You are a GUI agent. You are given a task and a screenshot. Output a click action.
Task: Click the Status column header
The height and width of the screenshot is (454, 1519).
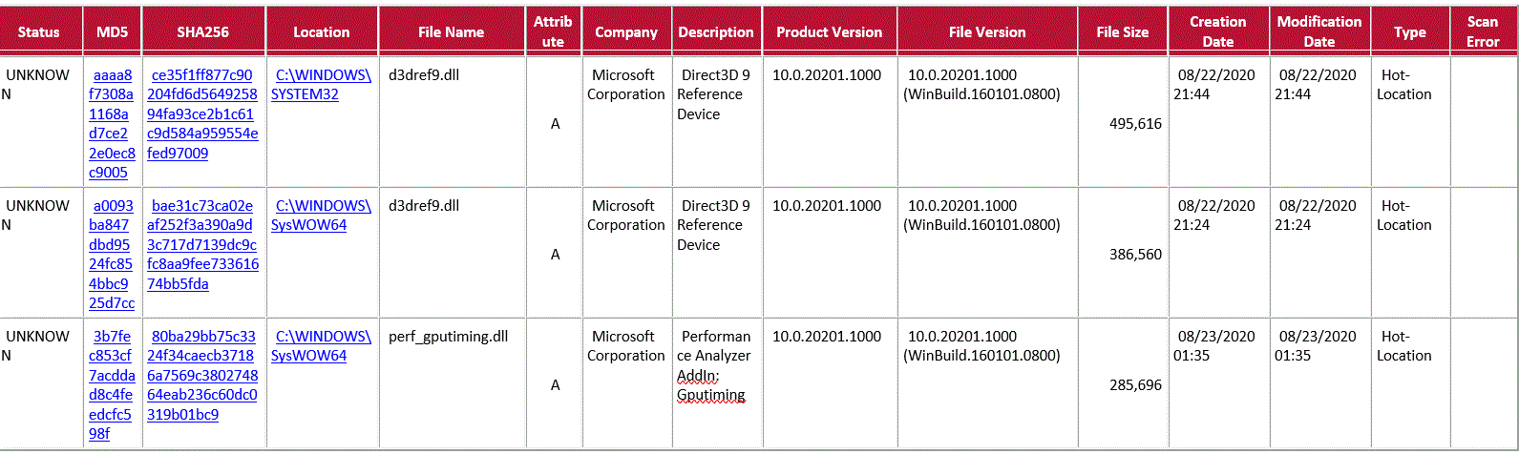point(39,31)
